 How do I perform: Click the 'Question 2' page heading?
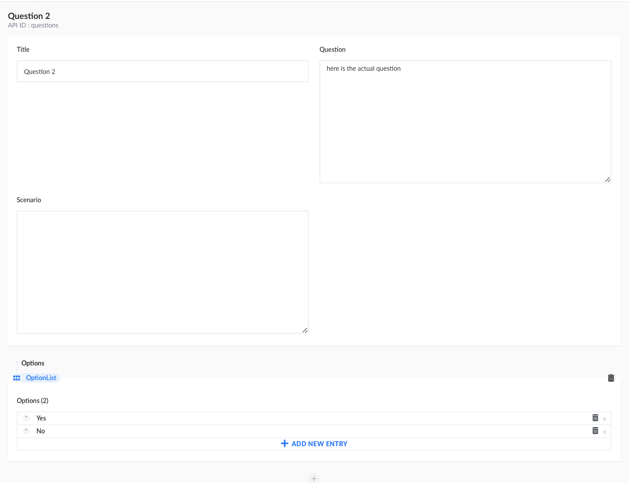point(29,16)
